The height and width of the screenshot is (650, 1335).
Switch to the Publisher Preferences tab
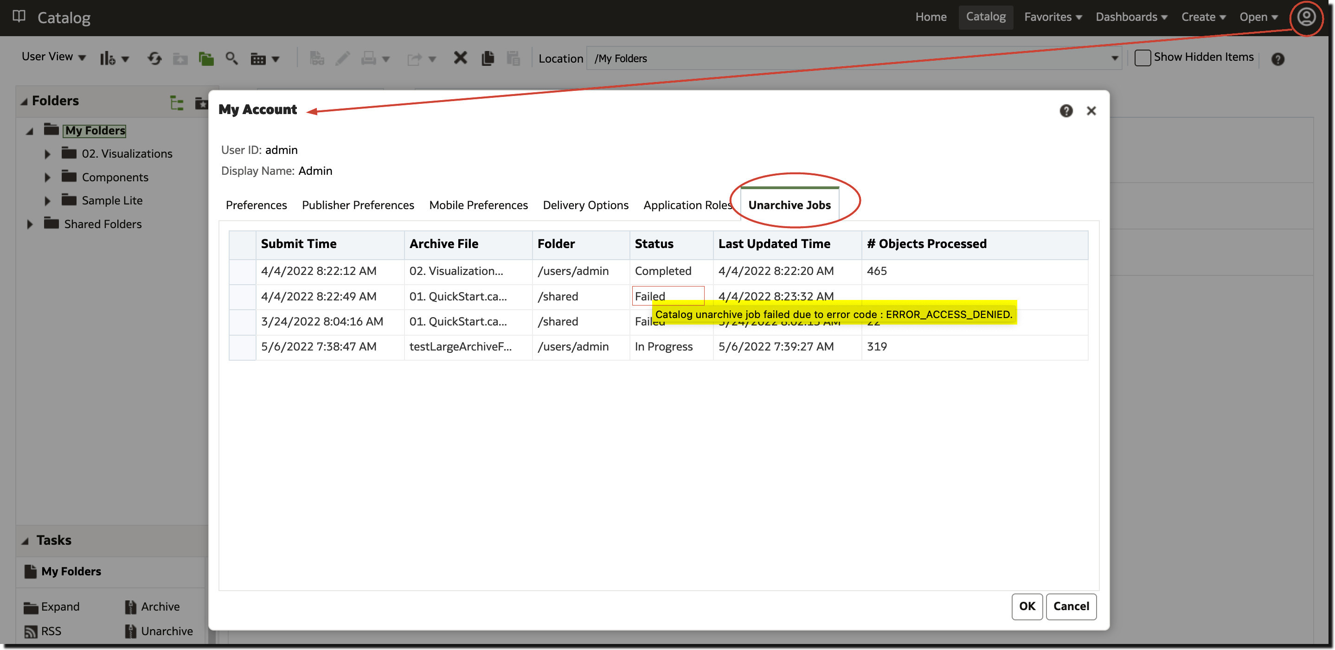[x=358, y=205]
